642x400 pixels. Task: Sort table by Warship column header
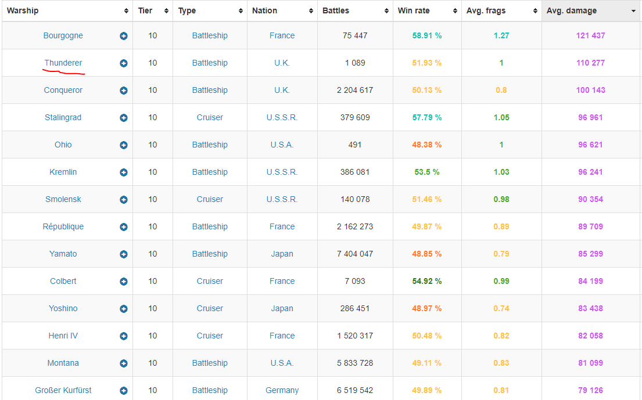(67, 10)
